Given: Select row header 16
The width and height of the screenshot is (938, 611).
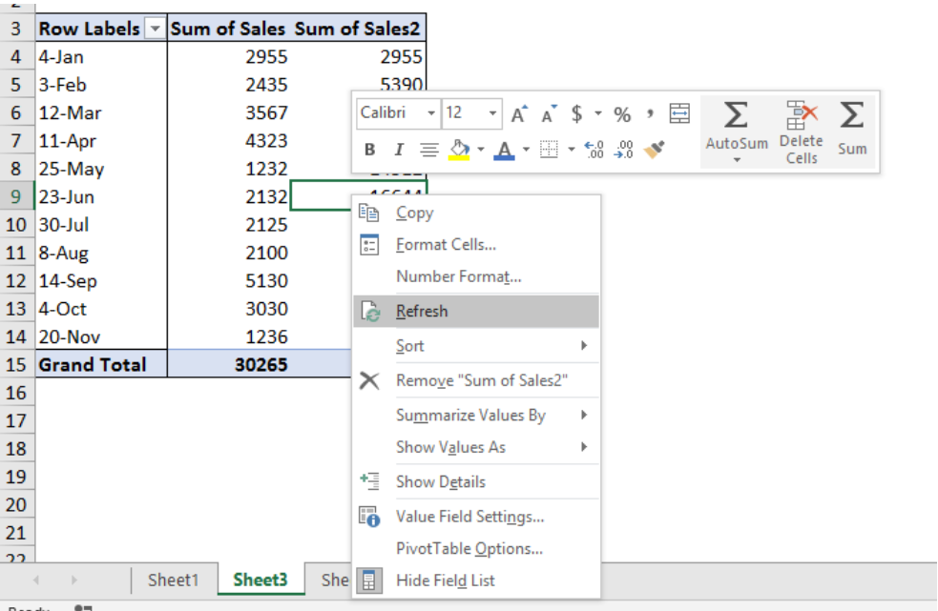Looking at the screenshot, I should 17,393.
